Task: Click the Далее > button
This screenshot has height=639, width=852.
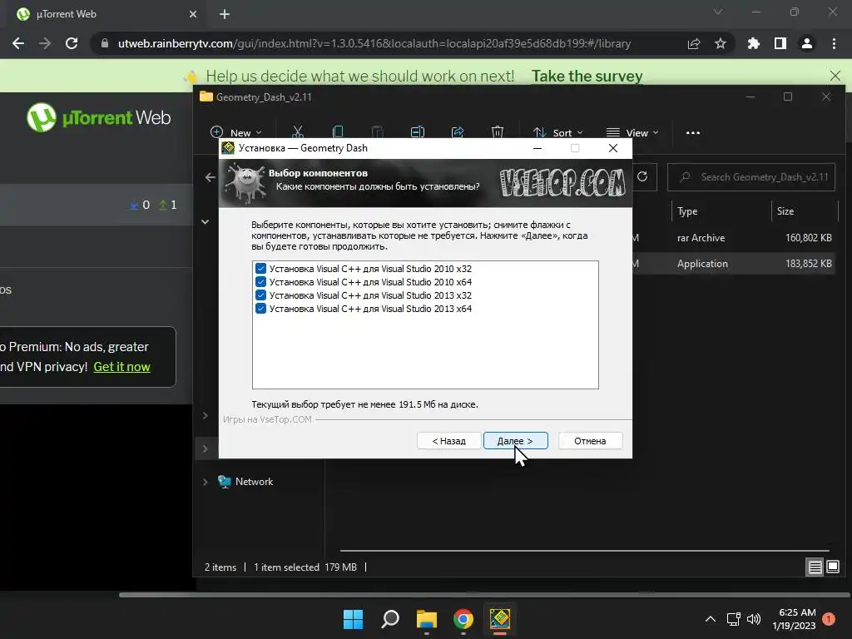Action: point(515,441)
